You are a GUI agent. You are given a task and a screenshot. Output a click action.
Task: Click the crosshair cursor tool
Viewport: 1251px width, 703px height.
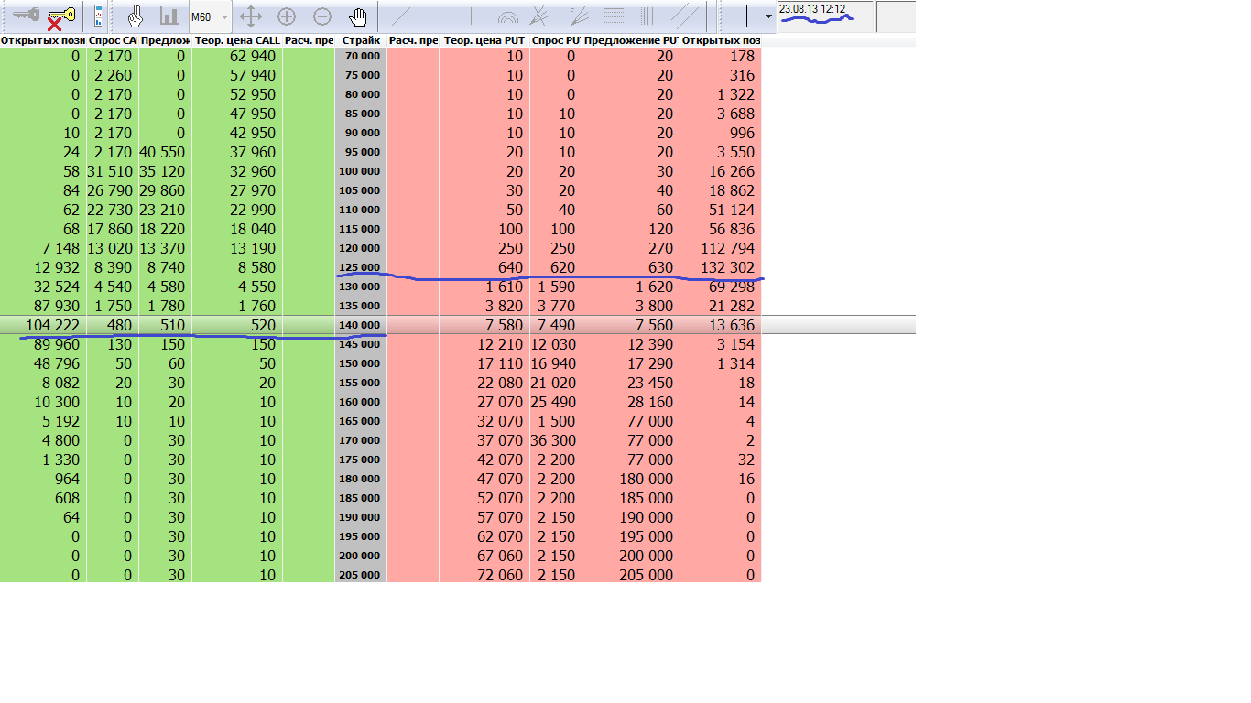[748, 16]
